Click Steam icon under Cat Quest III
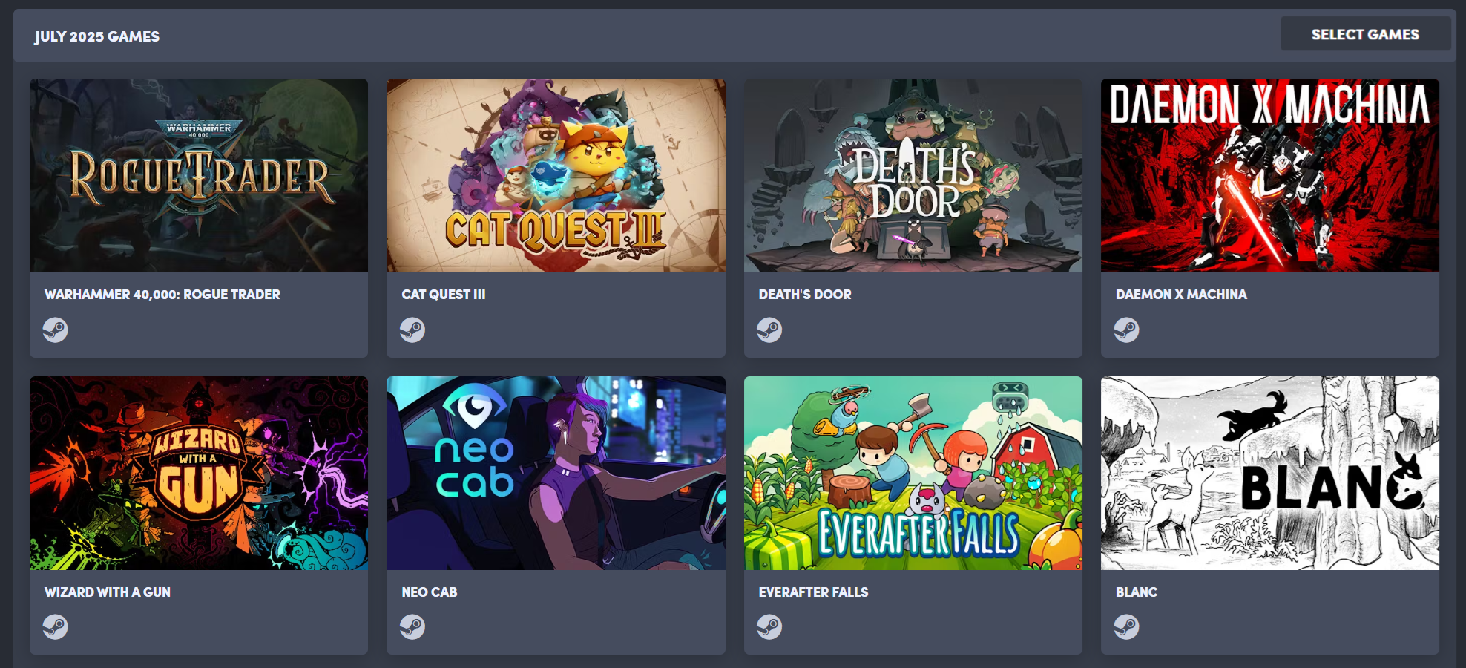Viewport: 1466px width, 668px height. [412, 330]
